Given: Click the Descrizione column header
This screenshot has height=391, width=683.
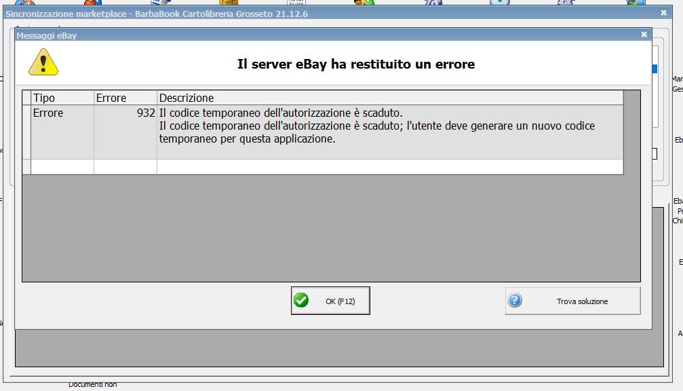Looking at the screenshot, I should (390, 98).
